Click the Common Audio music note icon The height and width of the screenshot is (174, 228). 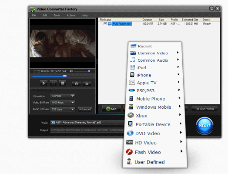(x=133, y=60)
